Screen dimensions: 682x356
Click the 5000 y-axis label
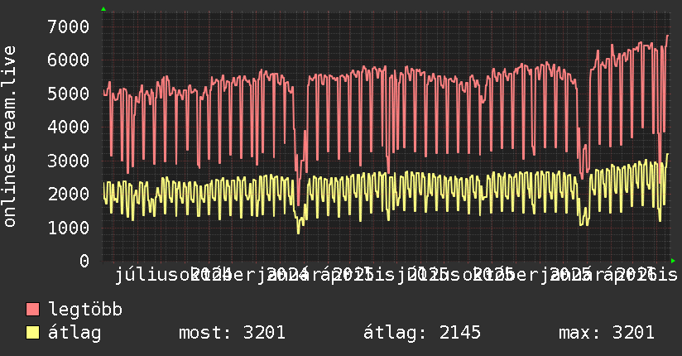pos(69,94)
